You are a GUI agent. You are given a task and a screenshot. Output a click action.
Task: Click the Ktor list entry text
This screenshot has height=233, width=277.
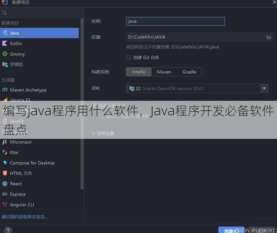point(14,152)
